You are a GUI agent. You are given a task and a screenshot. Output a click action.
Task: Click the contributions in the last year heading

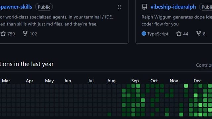coord(27,64)
